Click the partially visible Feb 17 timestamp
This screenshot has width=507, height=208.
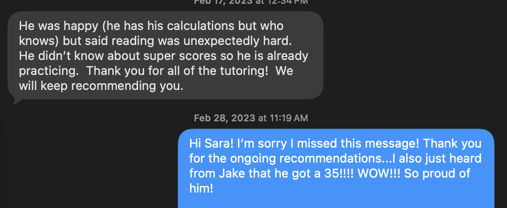251,2
